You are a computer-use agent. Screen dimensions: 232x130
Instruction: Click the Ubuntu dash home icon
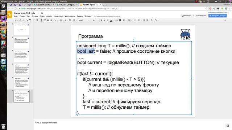[x=3, y=6]
